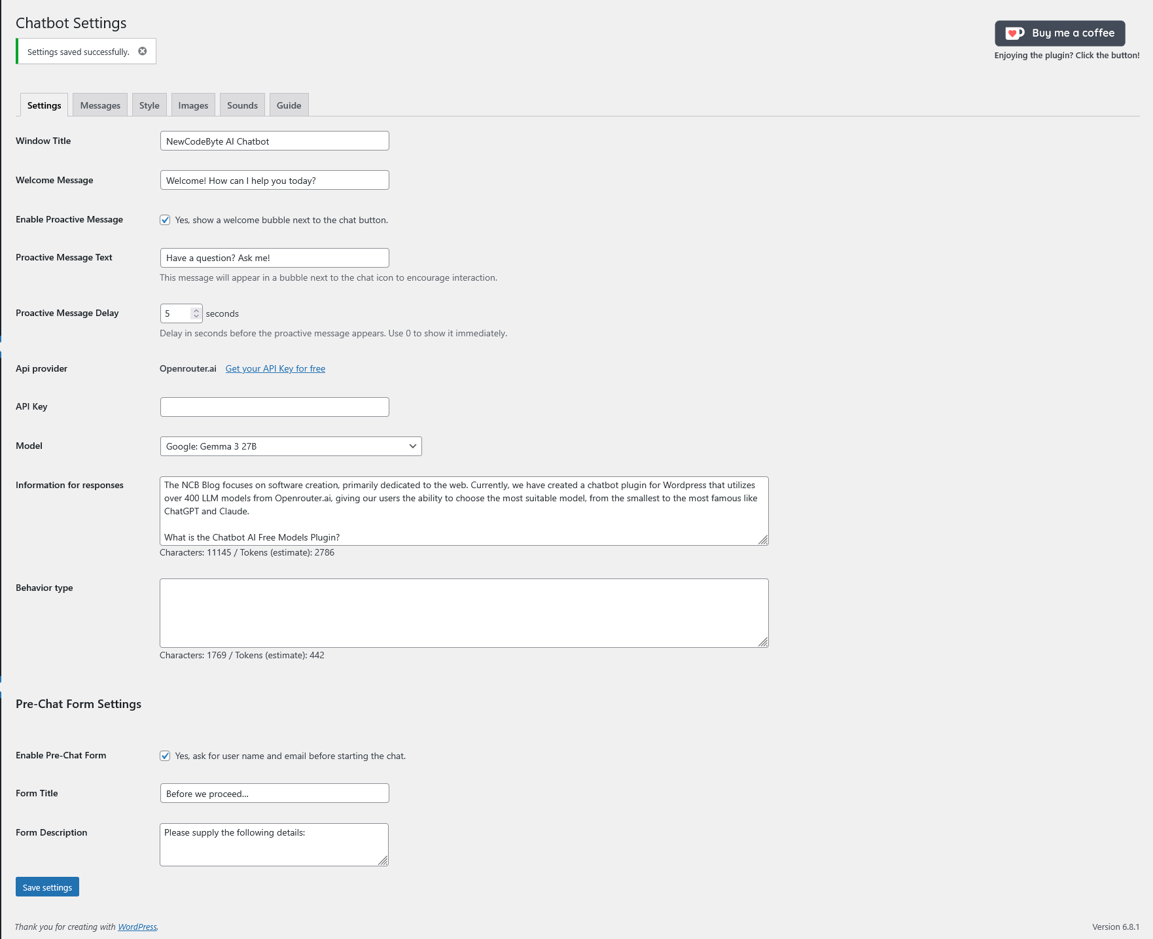Click the Proactive Message Text field
The image size is (1153, 939).
coord(275,258)
